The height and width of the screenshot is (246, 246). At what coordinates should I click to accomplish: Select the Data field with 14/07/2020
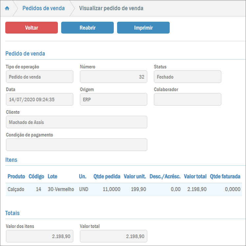(39, 99)
